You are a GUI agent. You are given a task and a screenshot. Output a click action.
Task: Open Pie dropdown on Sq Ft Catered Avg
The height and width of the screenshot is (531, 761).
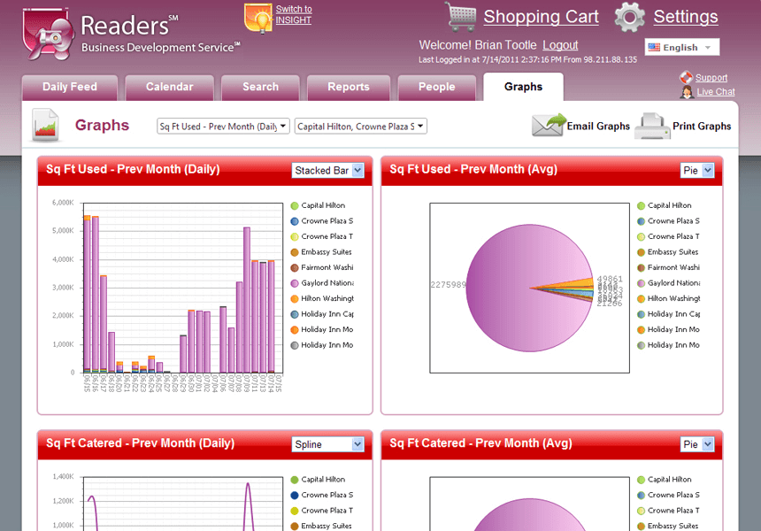click(697, 444)
